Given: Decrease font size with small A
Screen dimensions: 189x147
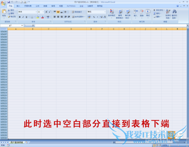Looking at the screenshot, I should pos(50,12).
